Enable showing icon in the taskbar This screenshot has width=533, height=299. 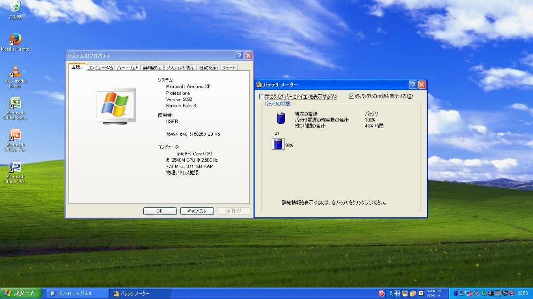262,97
